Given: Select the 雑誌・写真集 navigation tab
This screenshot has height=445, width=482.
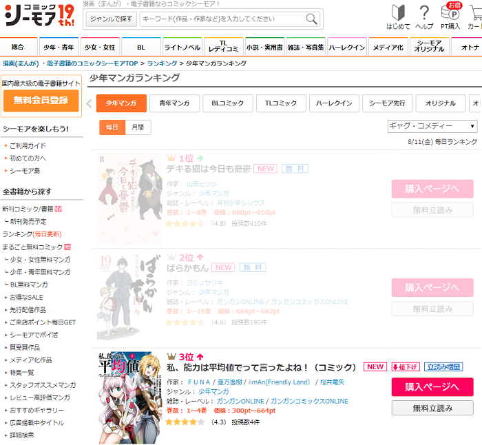Looking at the screenshot, I should (306, 47).
